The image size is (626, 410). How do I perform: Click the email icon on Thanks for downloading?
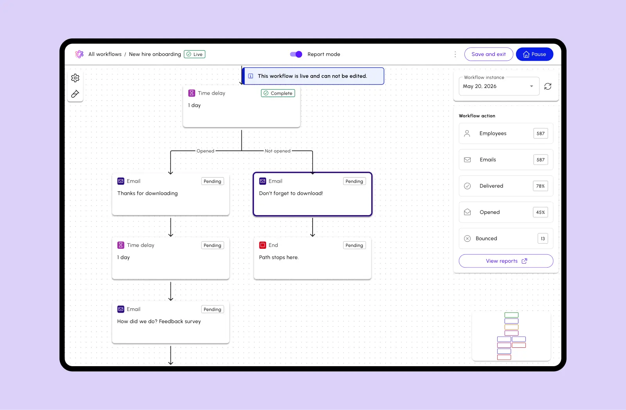(x=121, y=181)
